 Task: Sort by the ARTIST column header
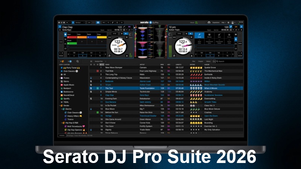click(x=142, y=65)
